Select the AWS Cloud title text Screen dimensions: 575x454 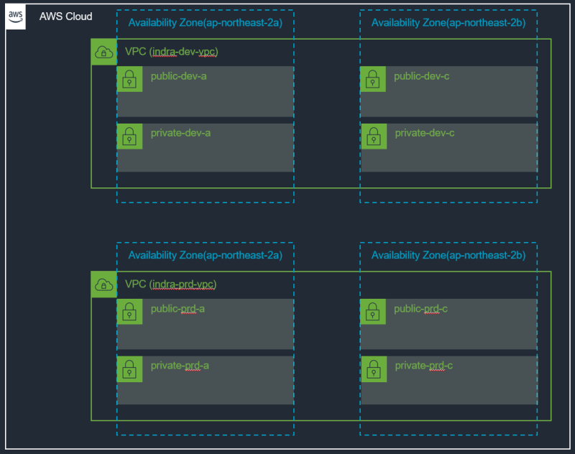point(65,17)
